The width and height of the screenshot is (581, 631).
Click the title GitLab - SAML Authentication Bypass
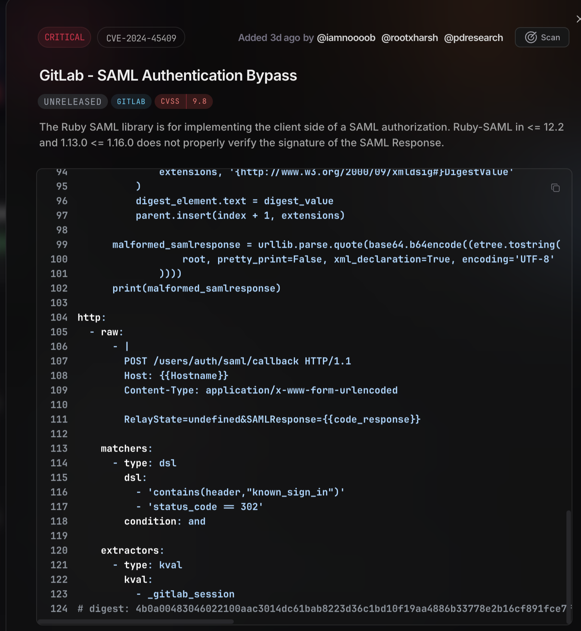(x=168, y=75)
